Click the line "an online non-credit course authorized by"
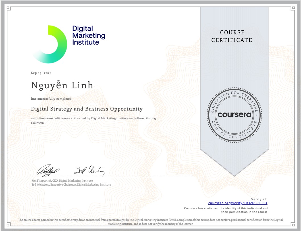The image size is (301, 231). coord(61,118)
